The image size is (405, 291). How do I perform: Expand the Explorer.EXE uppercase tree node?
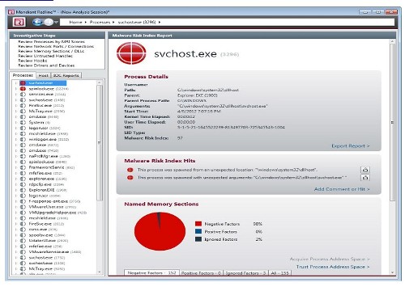click(16, 190)
